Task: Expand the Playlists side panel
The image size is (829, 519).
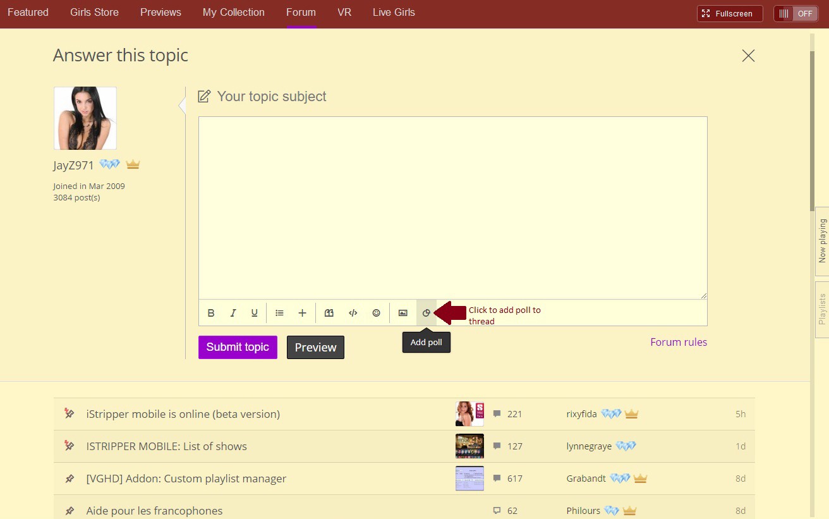Action: pos(821,310)
